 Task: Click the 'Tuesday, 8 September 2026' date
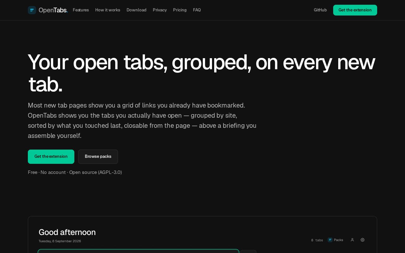[60, 241]
